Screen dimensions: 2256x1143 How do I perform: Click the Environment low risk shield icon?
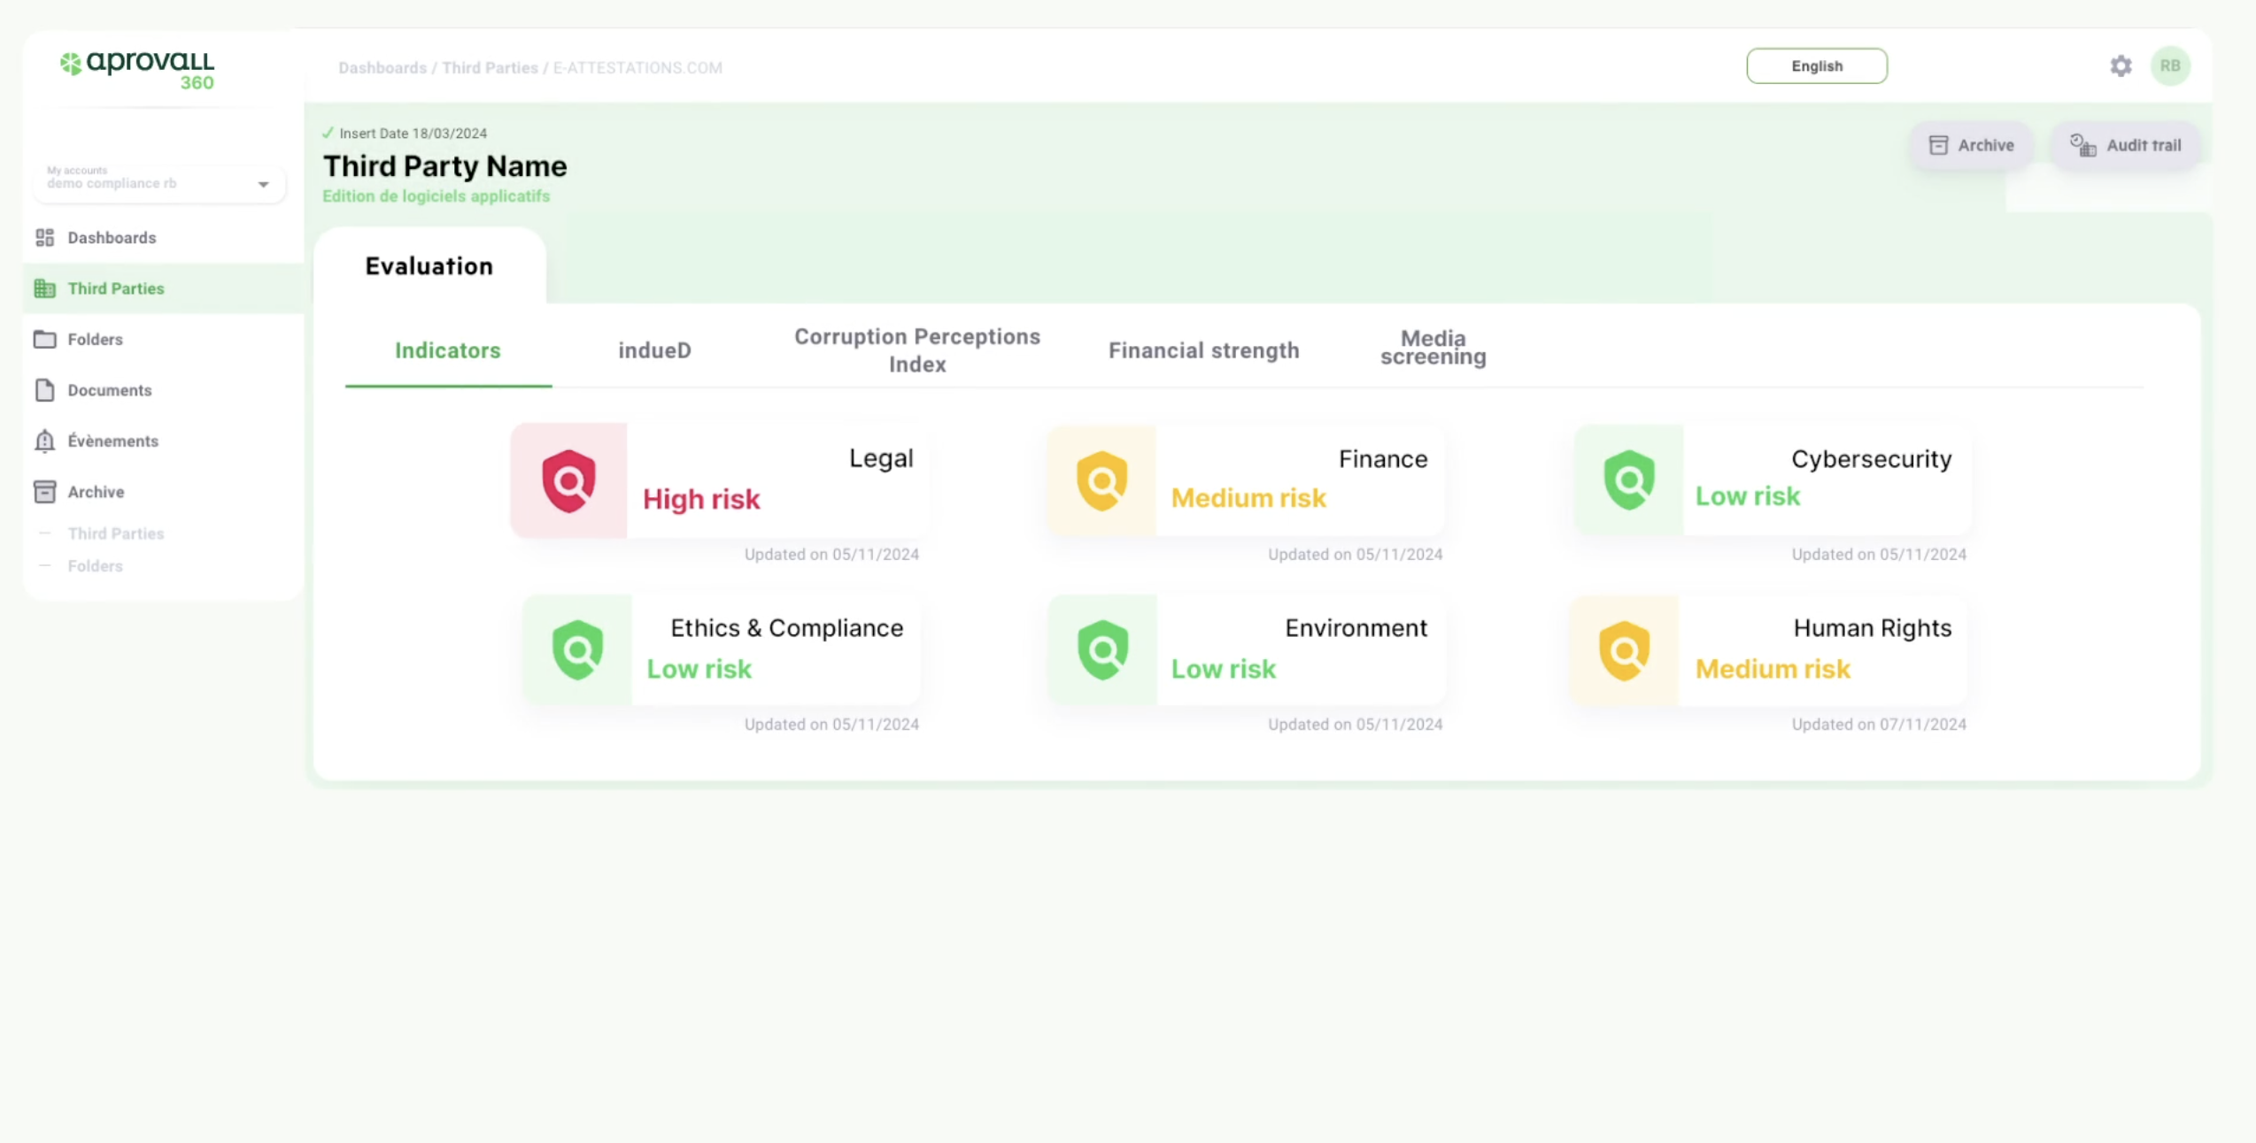(1103, 650)
